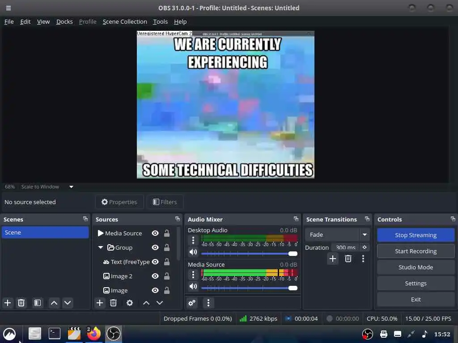Click Start Recording button
The image size is (458, 343).
coord(416,251)
